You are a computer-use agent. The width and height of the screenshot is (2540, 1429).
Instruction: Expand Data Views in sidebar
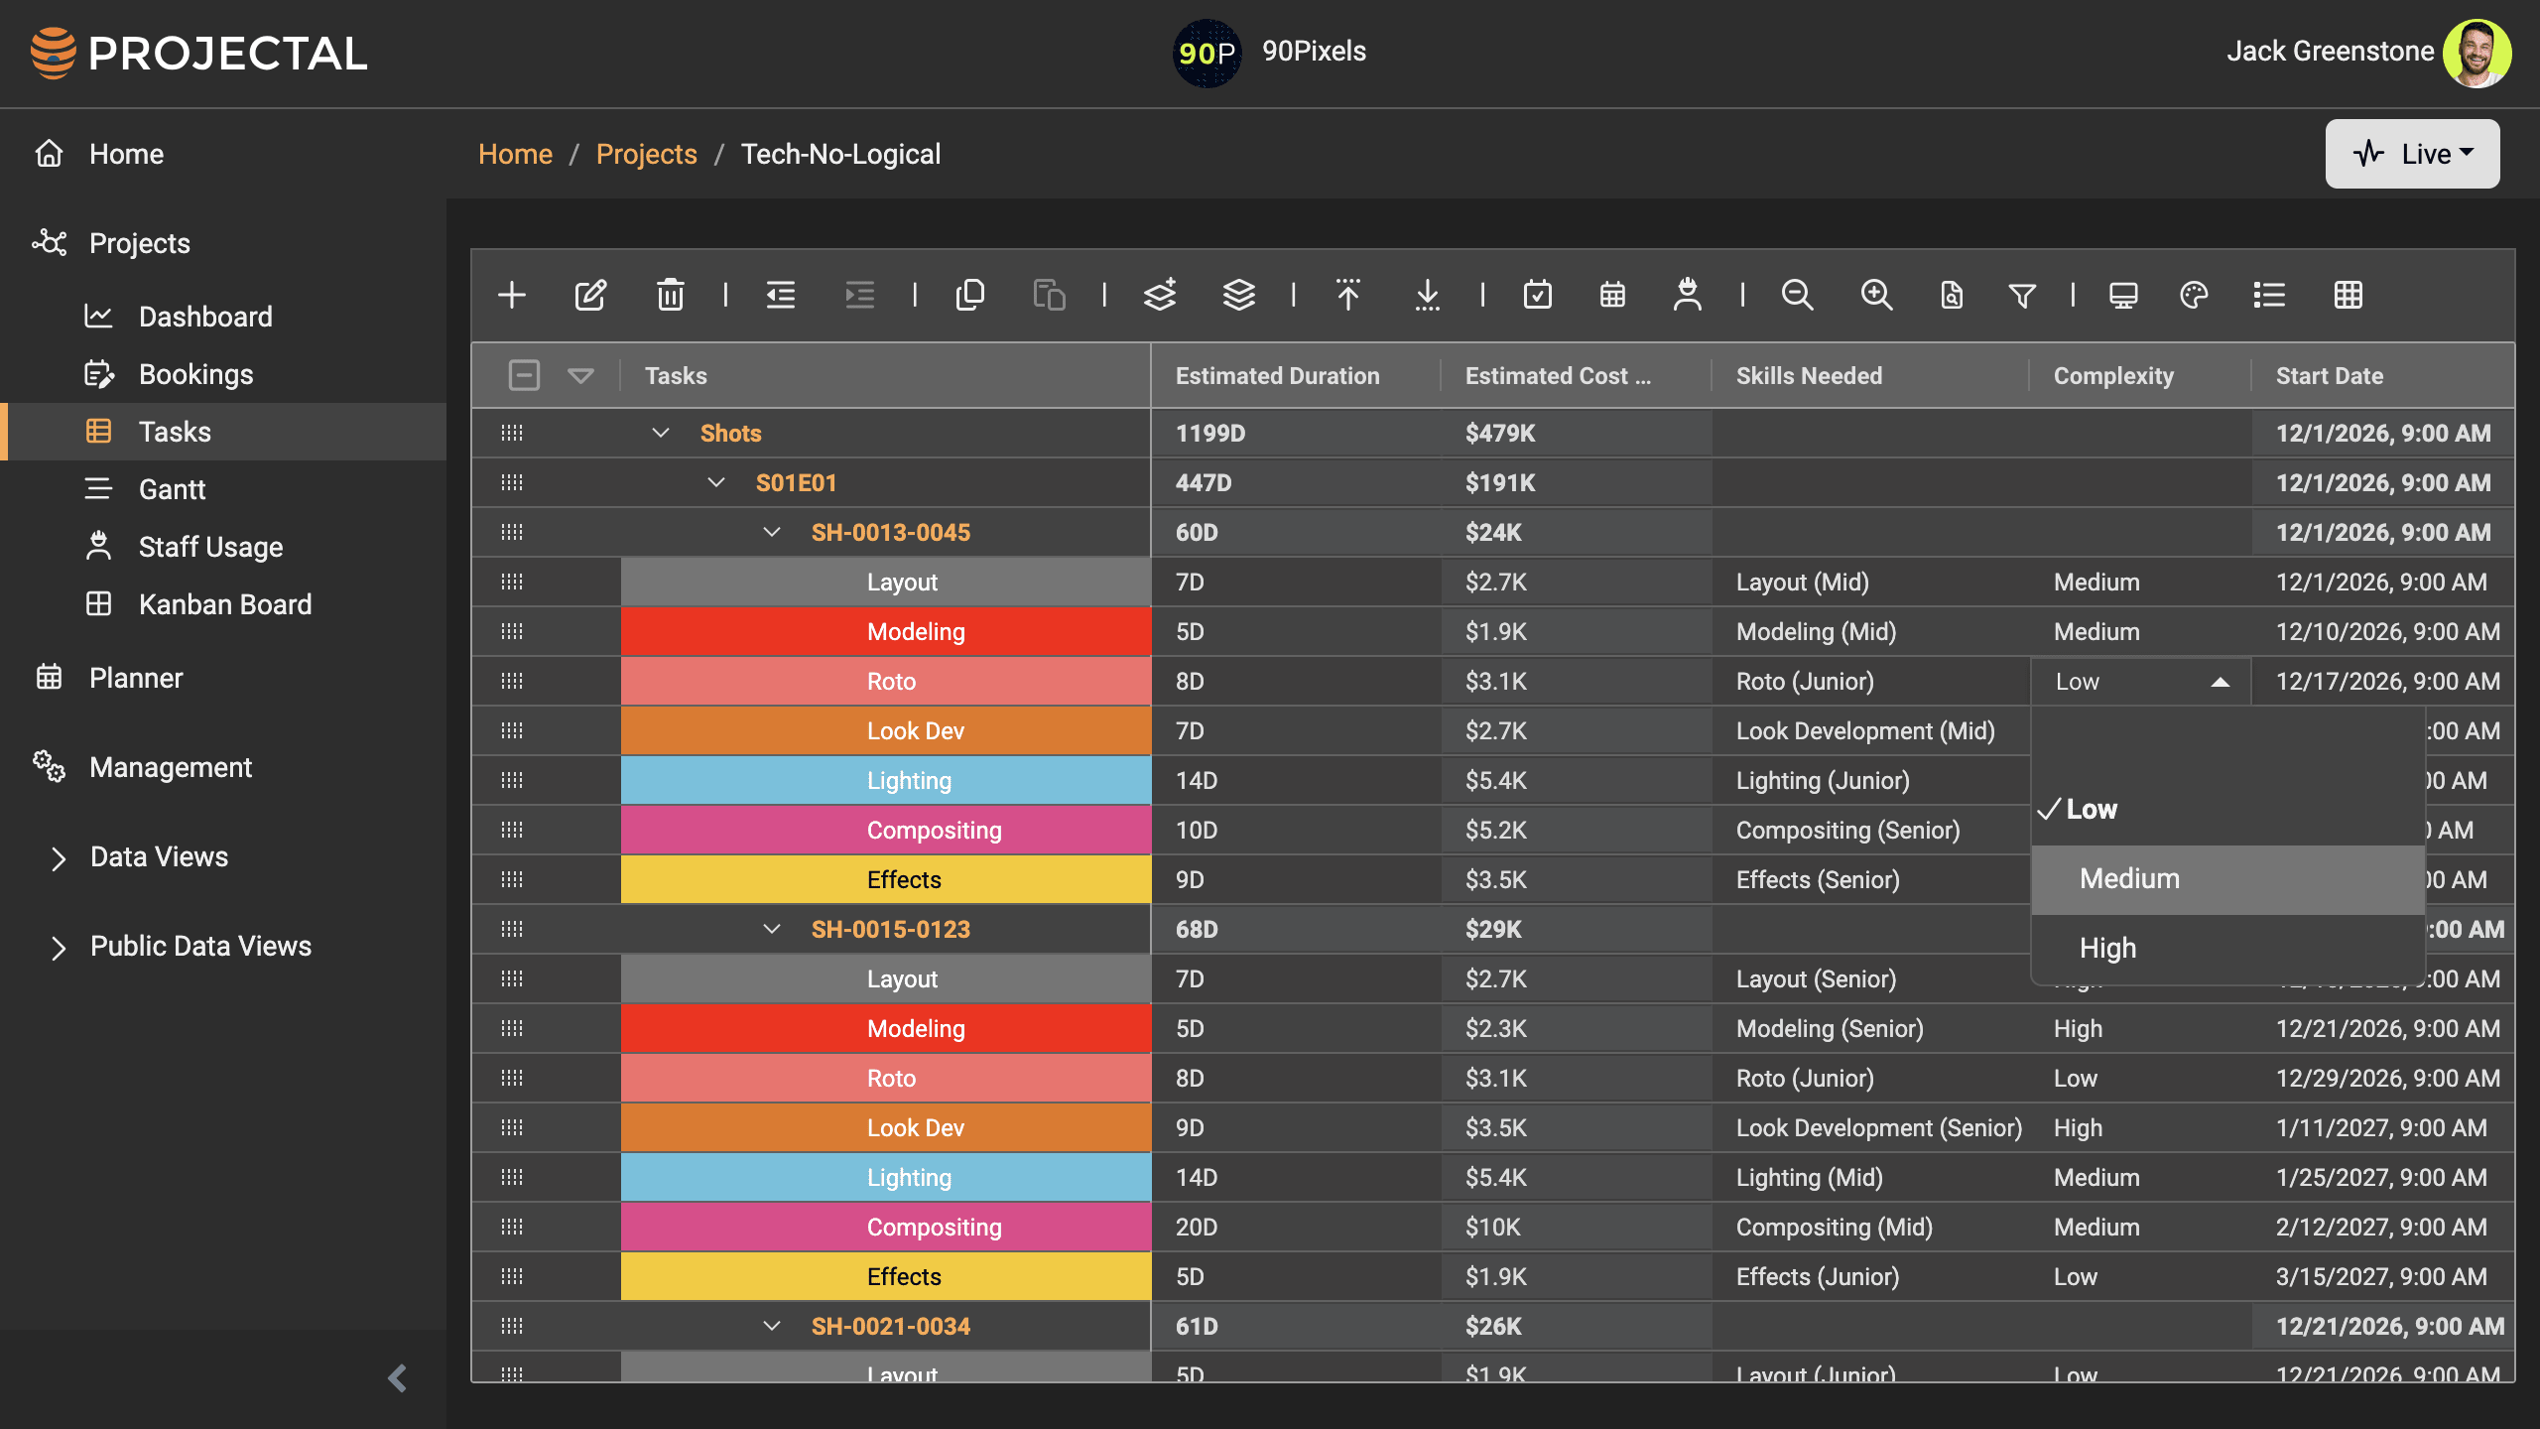tap(59, 858)
